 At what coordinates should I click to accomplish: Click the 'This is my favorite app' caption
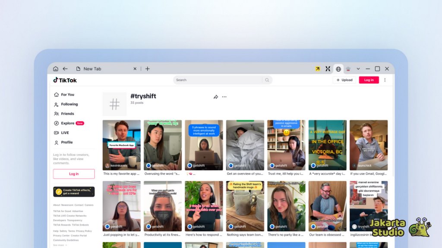(121, 174)
